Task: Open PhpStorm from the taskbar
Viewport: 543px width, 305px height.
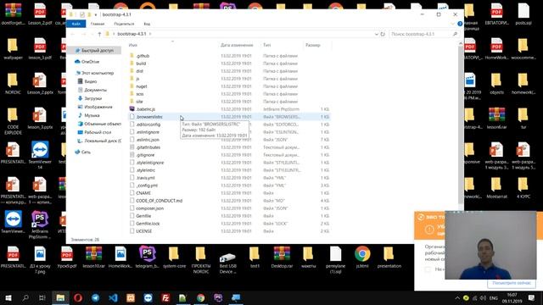Action: [x=218, y=297]
